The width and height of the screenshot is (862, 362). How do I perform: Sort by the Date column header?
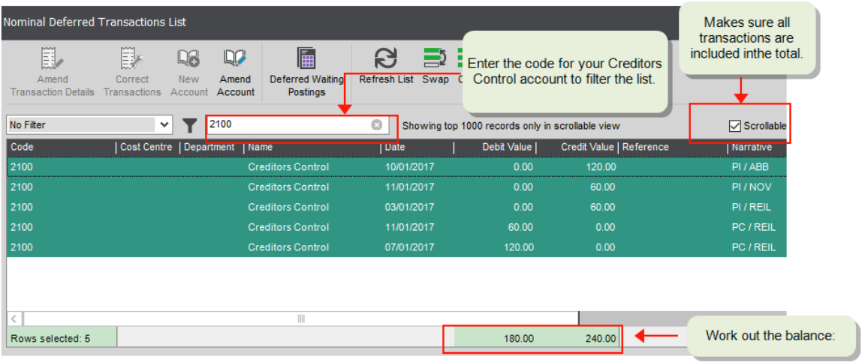coord(417,147)
